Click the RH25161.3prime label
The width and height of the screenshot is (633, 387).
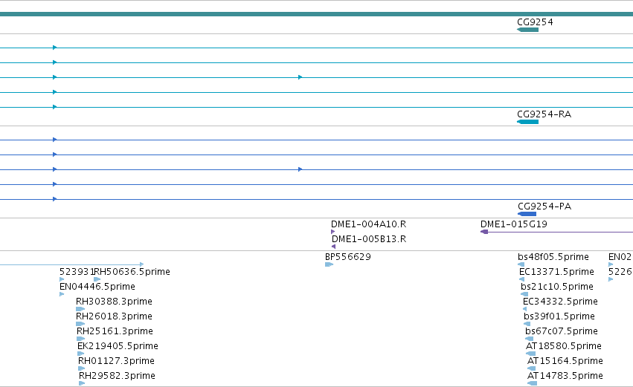pyautogui.click(x=115, y=331)
